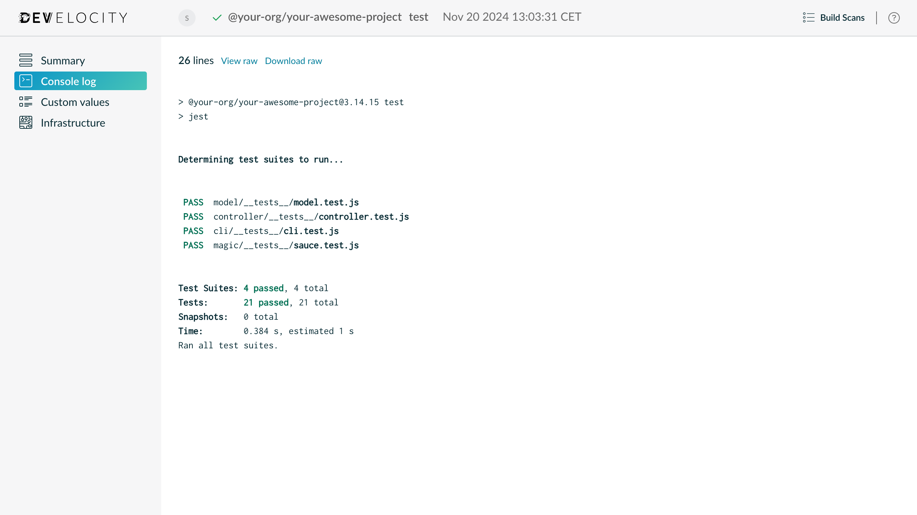Click the Build Scans list icon
This screenshot has width=917, height=515.
click(x=808, y=18)
